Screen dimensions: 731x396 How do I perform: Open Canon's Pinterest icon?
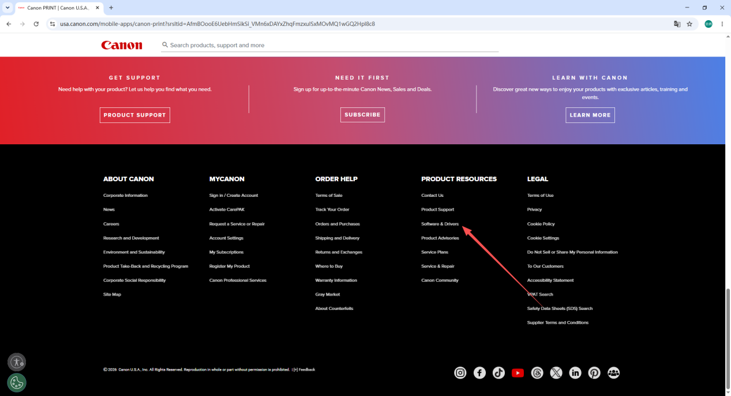594,373
